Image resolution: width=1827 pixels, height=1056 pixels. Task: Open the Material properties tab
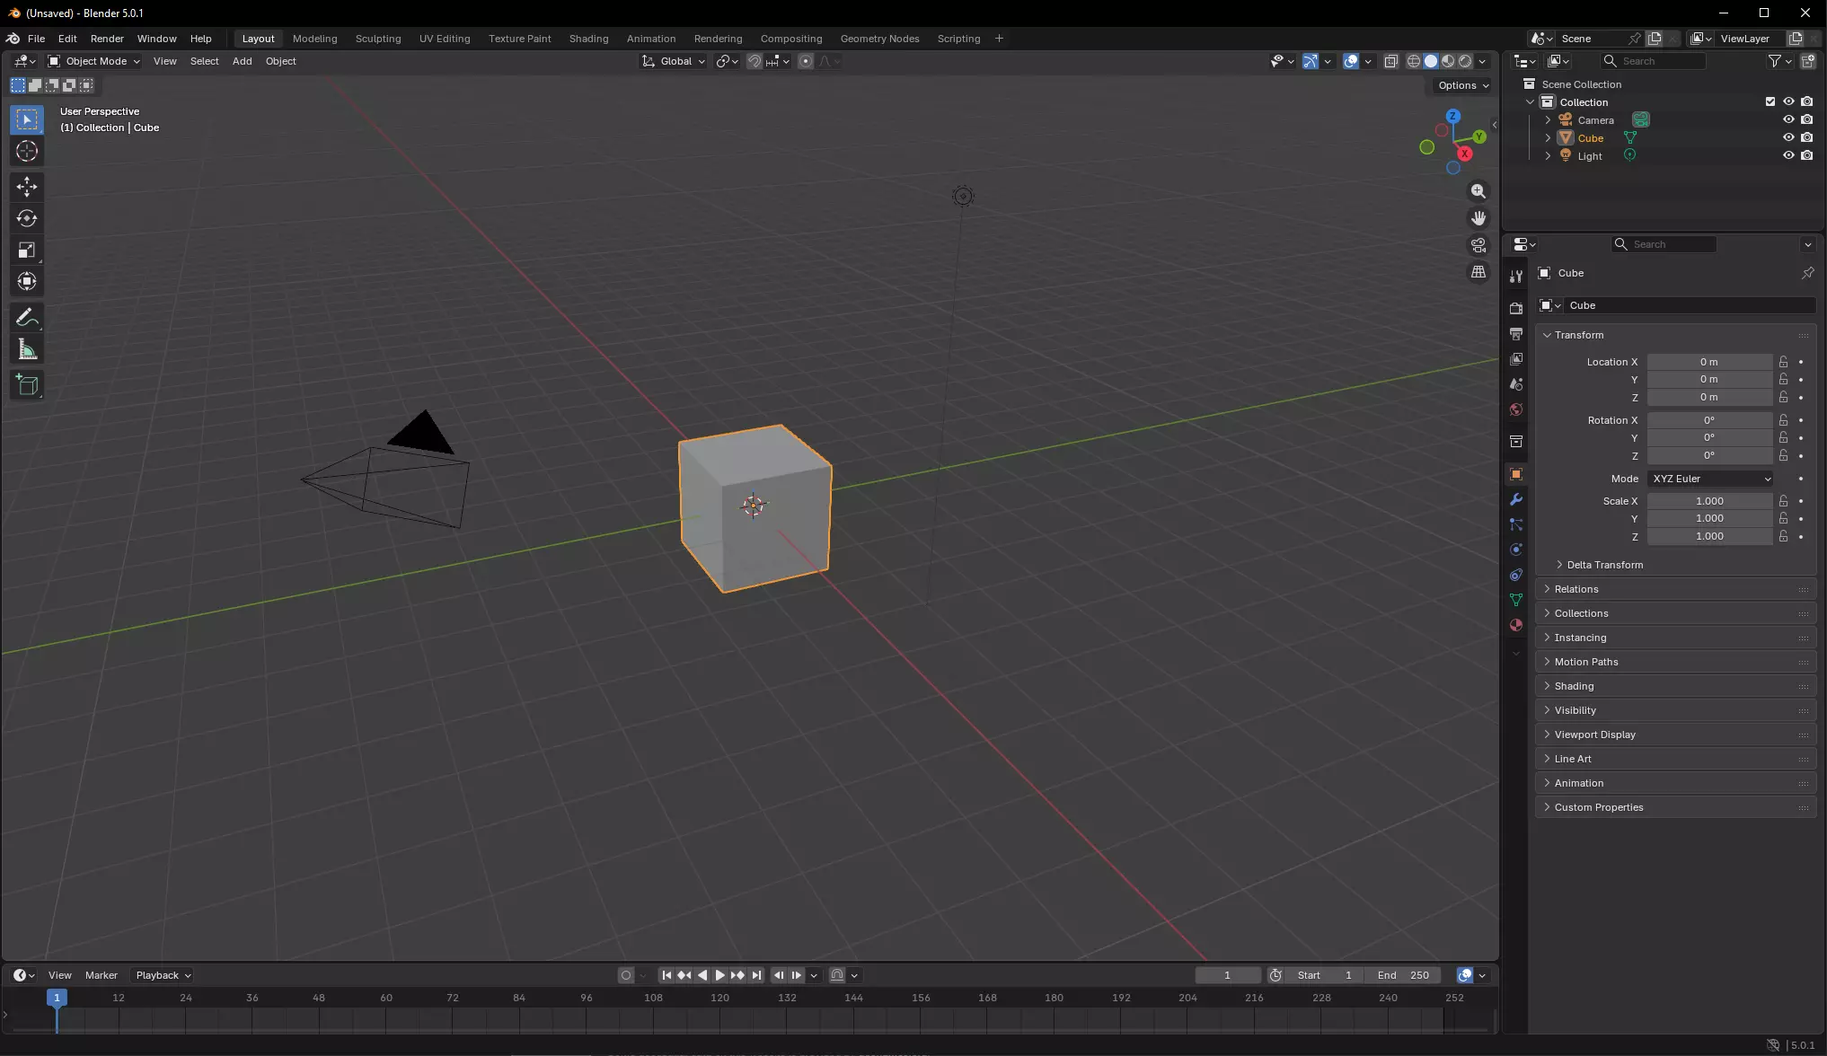(x=1516, y=625)
